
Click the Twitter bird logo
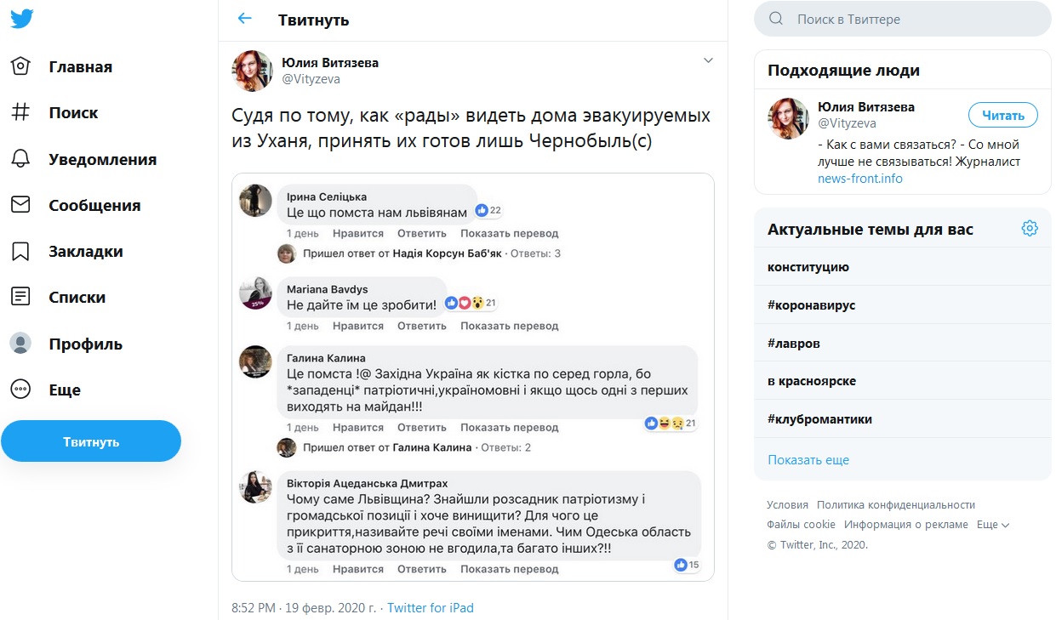click(x=22, y=20)
